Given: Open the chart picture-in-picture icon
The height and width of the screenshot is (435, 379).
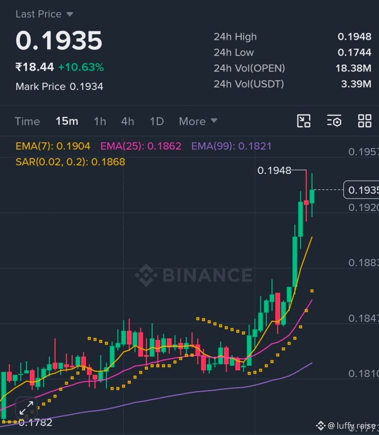Looking at the screenshot, I should 304,121.
